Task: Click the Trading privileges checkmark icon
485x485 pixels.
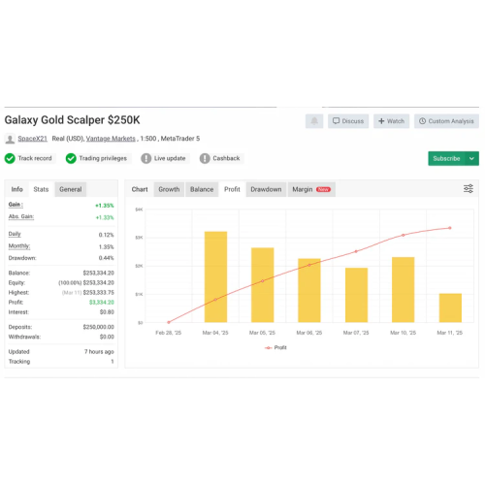Action: (71, 158)
